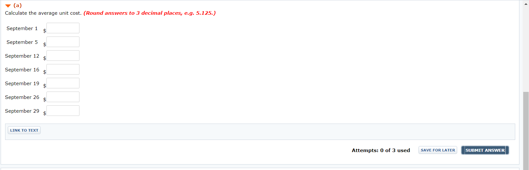Image resolution: width=529 pixels, height=170 pixels.
Task: Click the red rounding instruction text
Action: click(x=150, y=13)
